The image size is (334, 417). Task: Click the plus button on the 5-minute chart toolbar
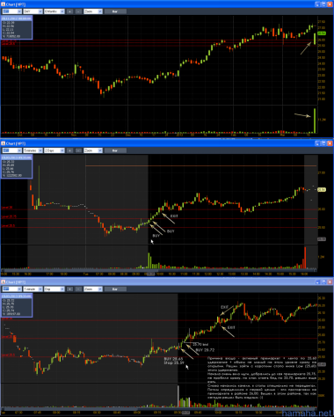pos(69,150)
